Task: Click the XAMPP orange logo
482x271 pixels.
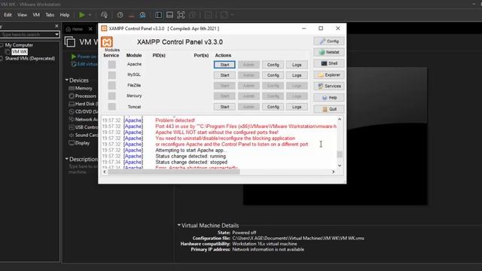Action: point(107,42)
